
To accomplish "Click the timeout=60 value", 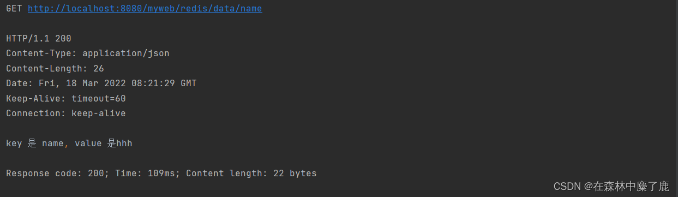I will click(x=99, y=99).
